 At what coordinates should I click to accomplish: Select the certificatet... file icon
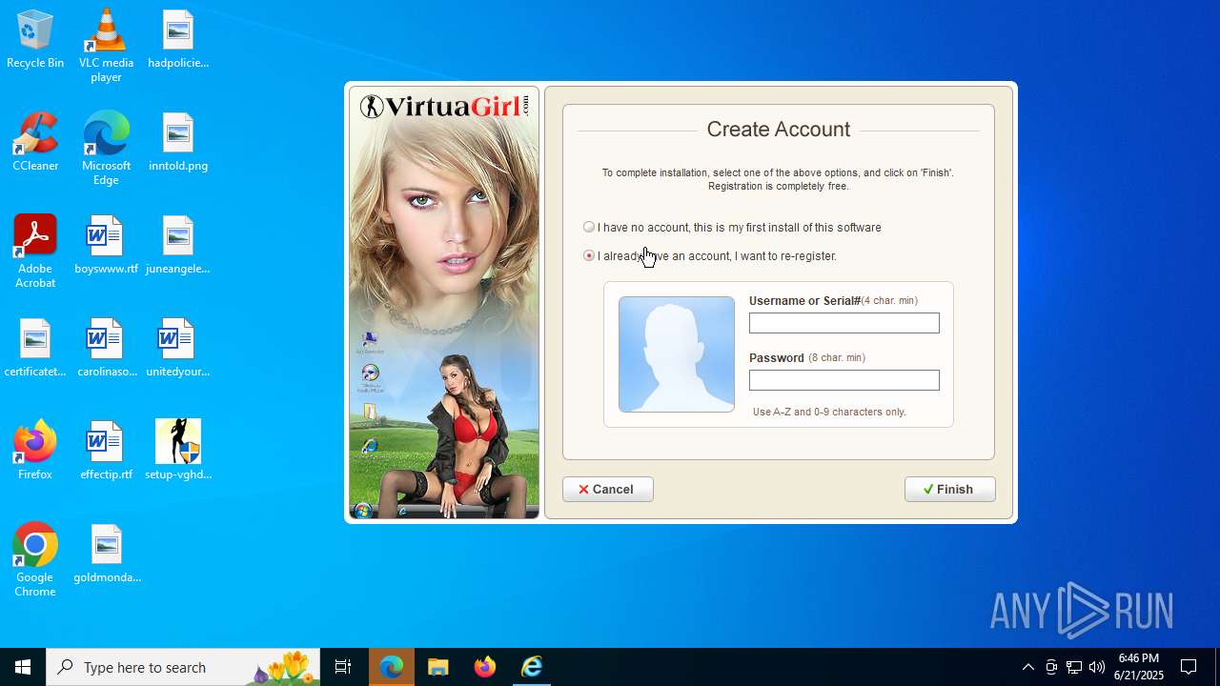tap(35, 349)
